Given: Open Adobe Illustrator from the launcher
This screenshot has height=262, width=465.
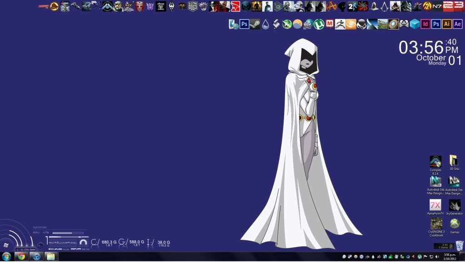Looking at the screenshot, I should (x=447, y=24).
